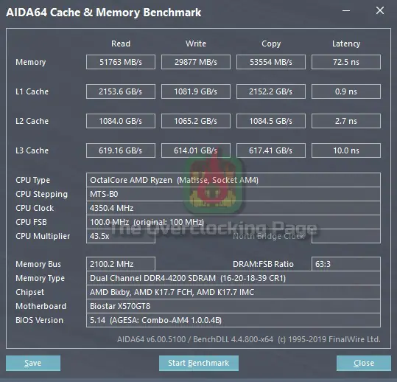Click Memory Type Dual Channel DDR4-4200 field
This screenshot has width=397, height=382.
pyautogui.click(x=233, y=278)
